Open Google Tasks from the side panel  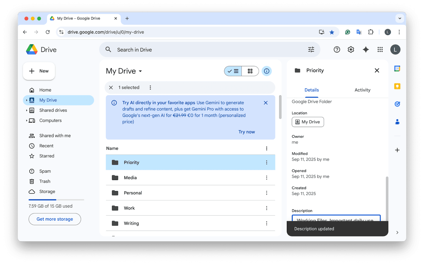(x=397, y=104)
